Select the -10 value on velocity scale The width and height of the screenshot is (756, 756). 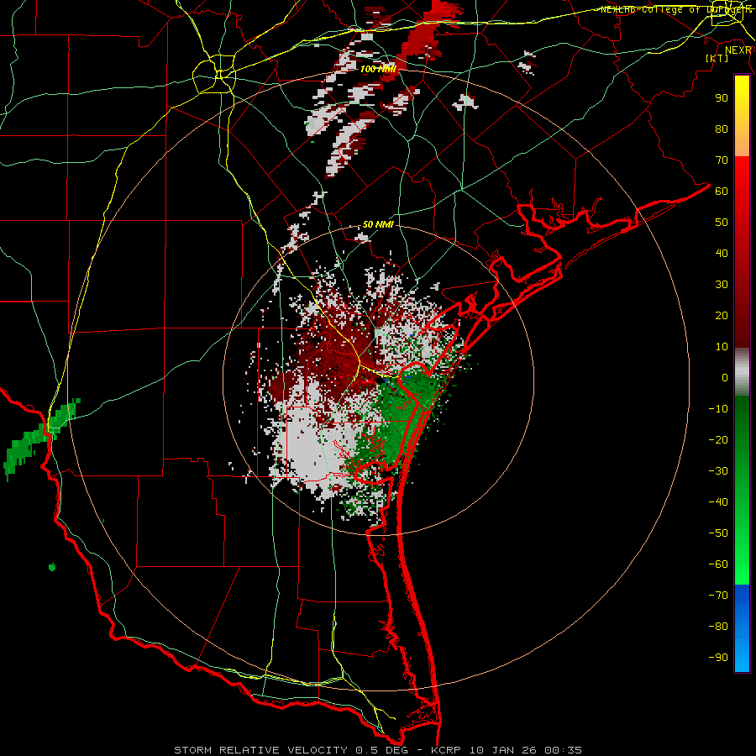718,409
